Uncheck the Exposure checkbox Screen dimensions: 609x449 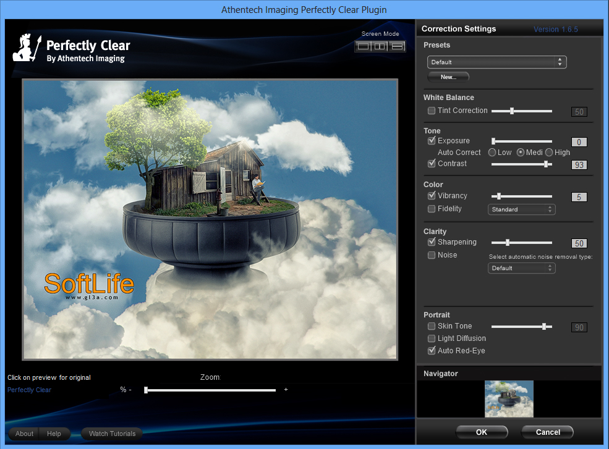(x=431, y=140)
